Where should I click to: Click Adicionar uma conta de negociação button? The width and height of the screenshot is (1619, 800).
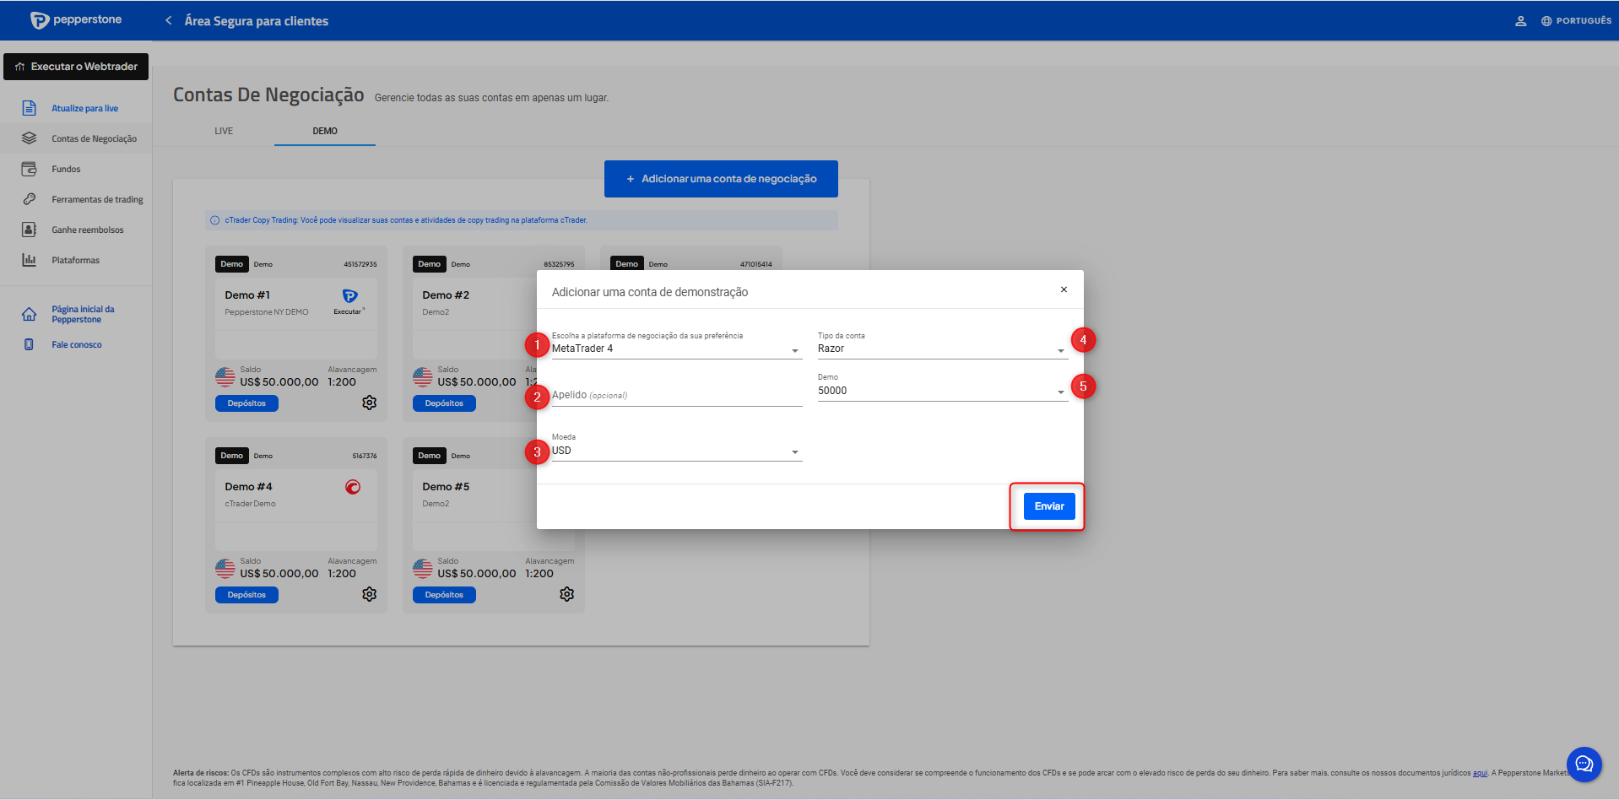tap(721, 179)
